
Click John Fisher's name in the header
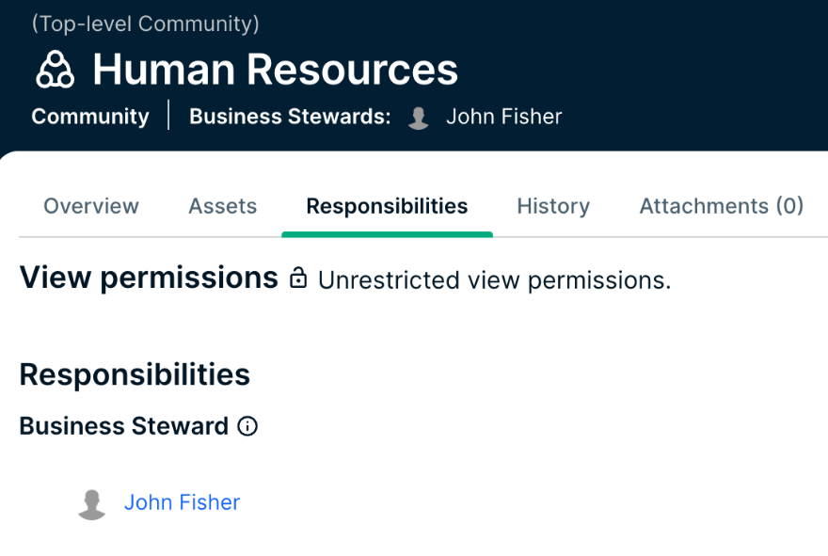[503, 117]
